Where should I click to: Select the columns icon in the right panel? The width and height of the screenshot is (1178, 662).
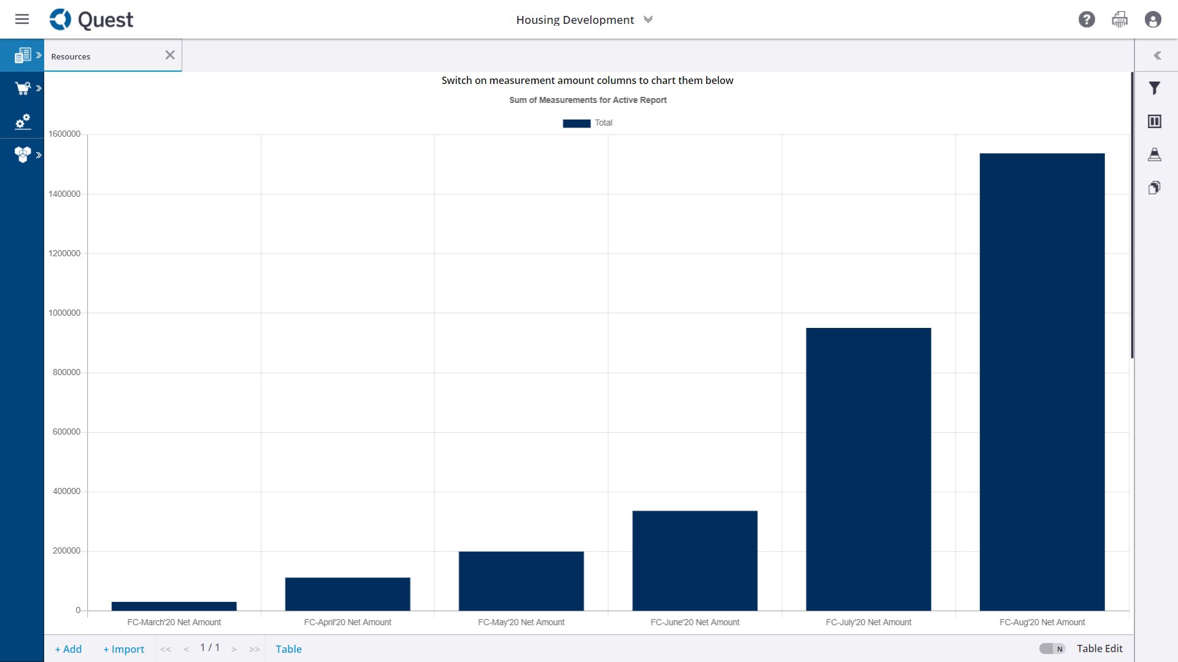click(1155, 121)
